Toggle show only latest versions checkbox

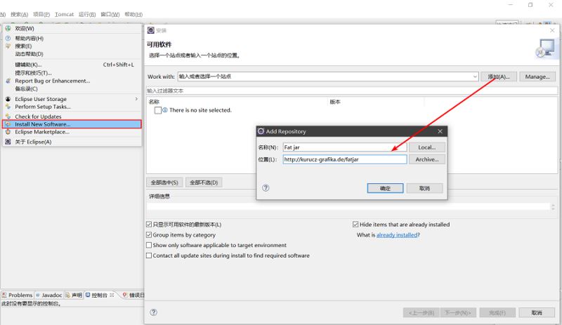click(x=149, y=225)
